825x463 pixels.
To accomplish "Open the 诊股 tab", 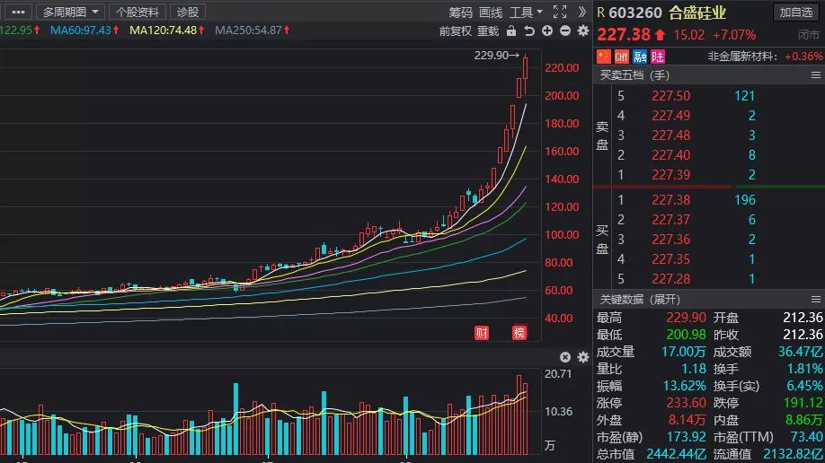I will (188, 12).
